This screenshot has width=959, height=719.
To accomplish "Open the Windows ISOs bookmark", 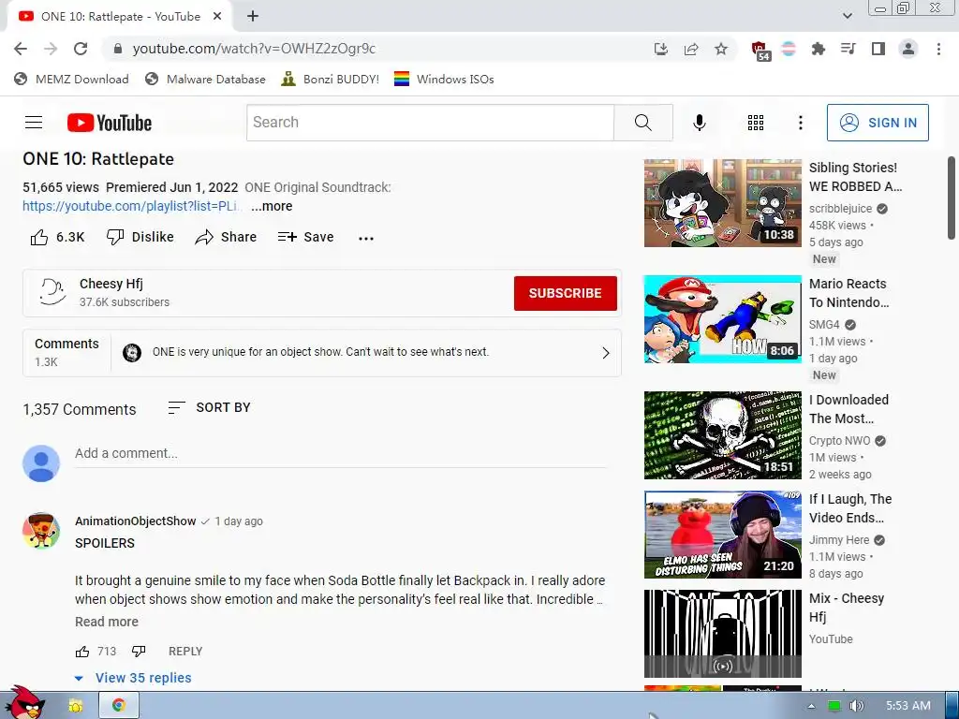I will pyautogui.click(x=444, y=80).
